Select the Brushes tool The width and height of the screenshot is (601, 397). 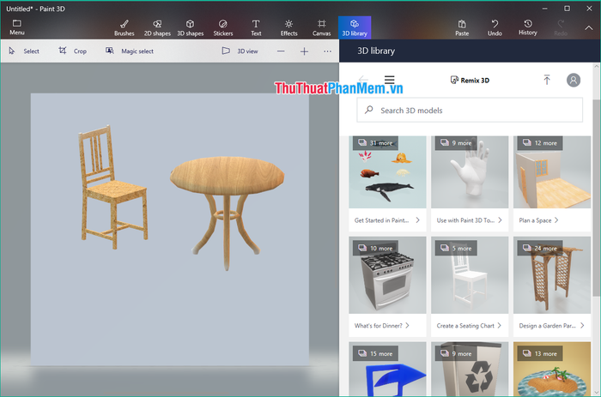pos(124,28)
